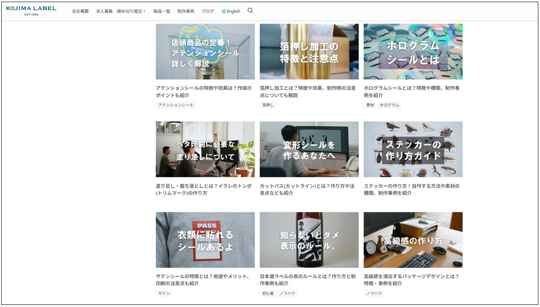
Task: Open the hologram seal article thumbnail
Action: (413, 52)
